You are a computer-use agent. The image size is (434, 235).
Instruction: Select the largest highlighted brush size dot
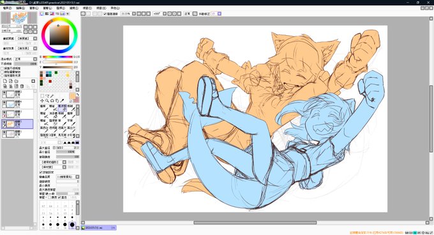[x=72, y=225]
